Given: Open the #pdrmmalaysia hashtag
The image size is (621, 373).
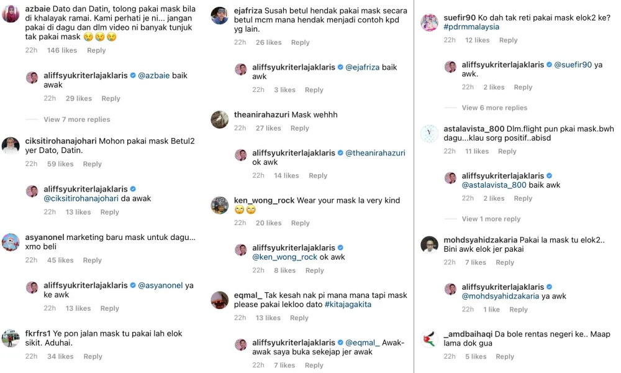Looking at the screenshot, I should 471,27.
